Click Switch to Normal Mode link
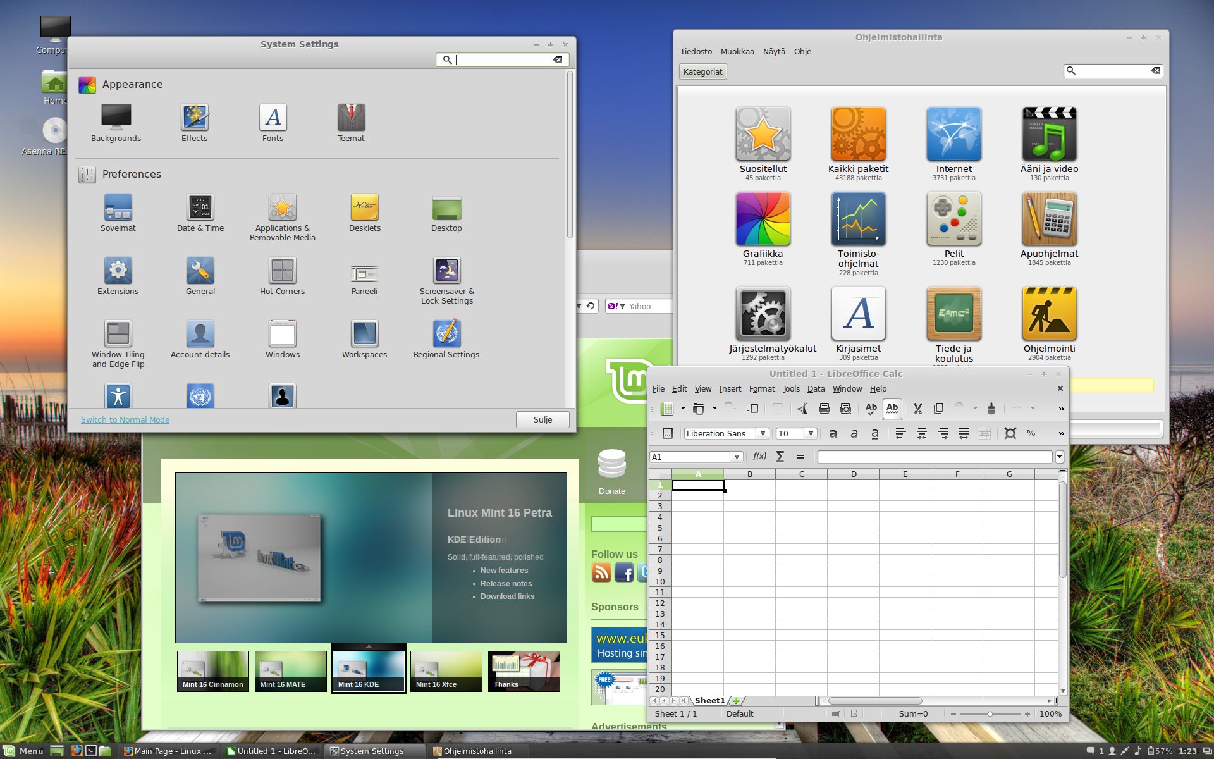 pyautogui.click(x=125, y=419)
